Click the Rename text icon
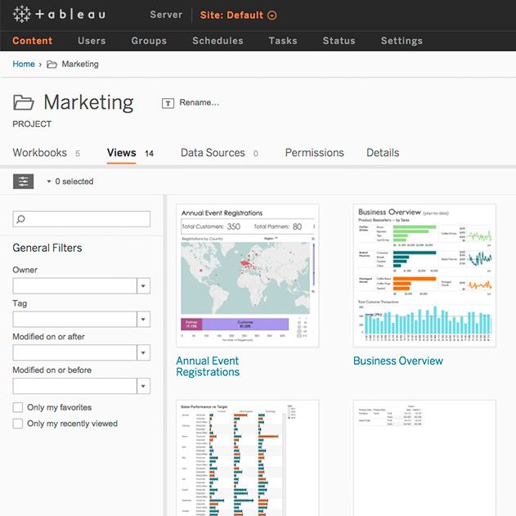The image size is (516, 516). (168, 103)
